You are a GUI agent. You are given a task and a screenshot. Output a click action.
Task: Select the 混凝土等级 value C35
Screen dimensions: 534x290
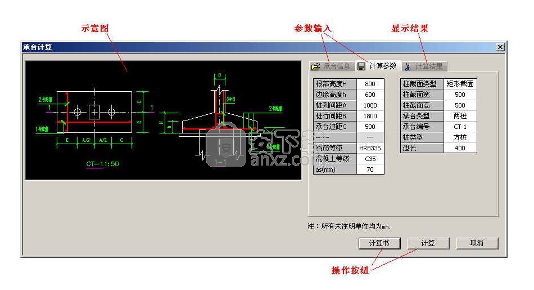[370, 159]
